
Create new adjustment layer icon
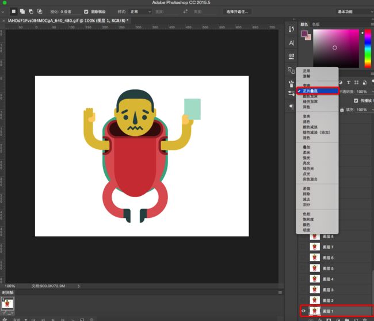(338, 320)
